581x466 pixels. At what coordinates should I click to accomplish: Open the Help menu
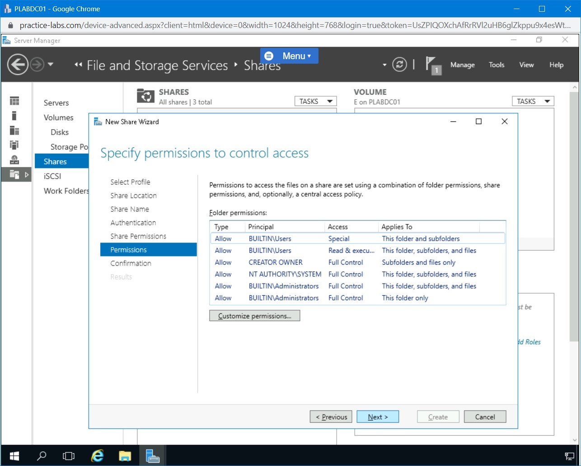point(556,65)
